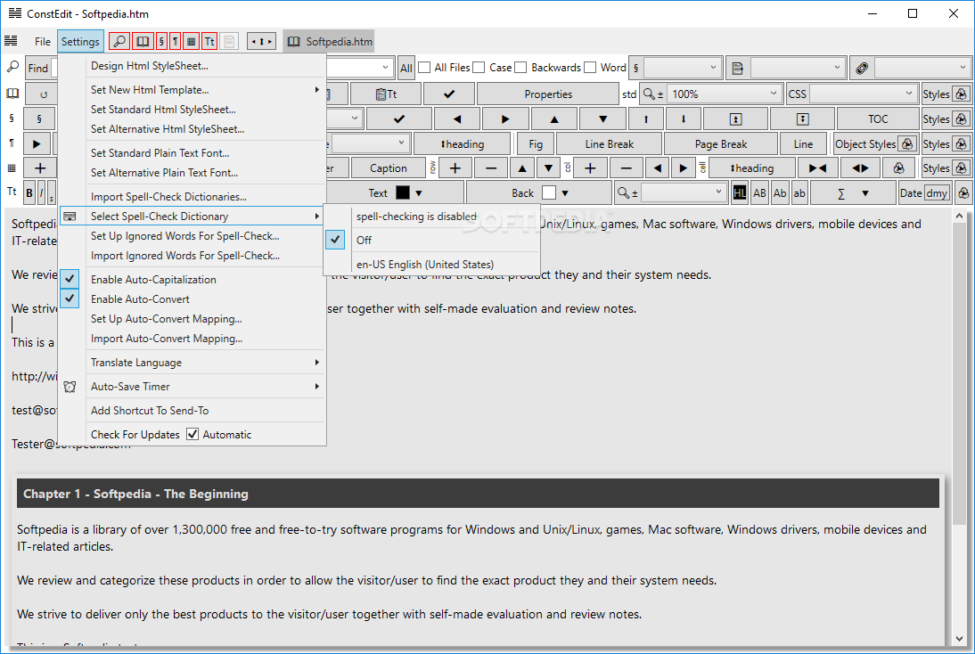Enable the Backwards checkbox
This screenshot has width=975, height=654.
point(520,67)
